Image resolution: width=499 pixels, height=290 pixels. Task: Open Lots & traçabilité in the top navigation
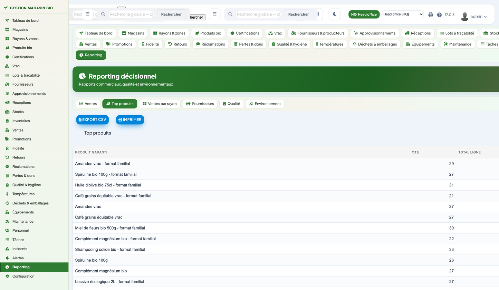457,33
